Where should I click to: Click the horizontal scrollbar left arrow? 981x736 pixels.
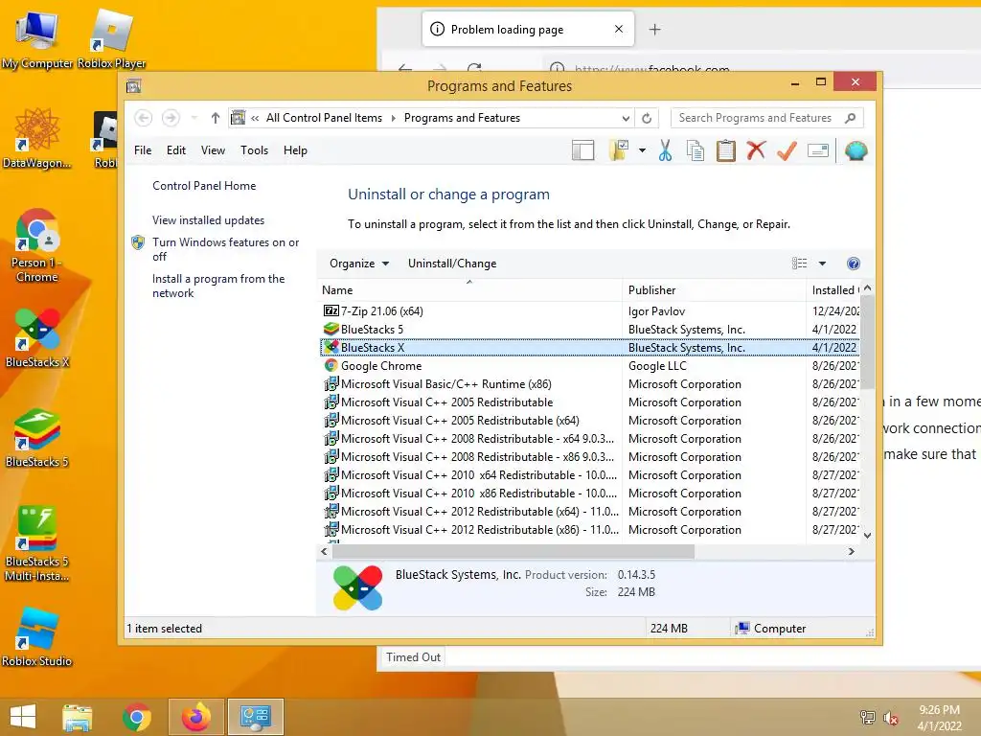click(324, 551)
